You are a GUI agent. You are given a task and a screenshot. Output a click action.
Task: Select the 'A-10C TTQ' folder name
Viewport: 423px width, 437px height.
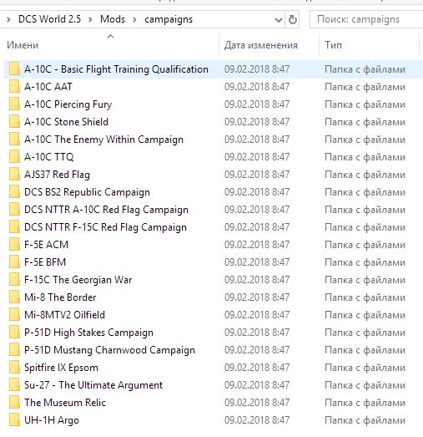(x=49, y=157)
